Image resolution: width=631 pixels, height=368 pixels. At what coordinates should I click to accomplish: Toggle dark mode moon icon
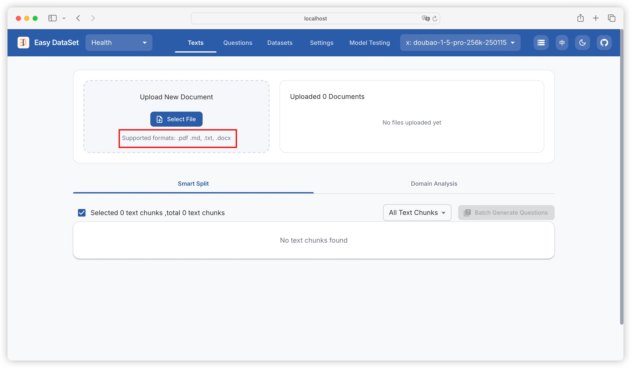pos(582,42)
